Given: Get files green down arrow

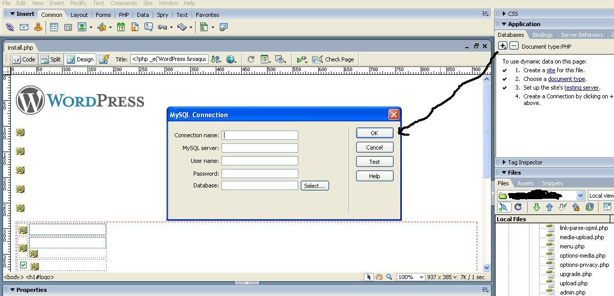Looking at the screenshot, I should (x=537, y=207).
